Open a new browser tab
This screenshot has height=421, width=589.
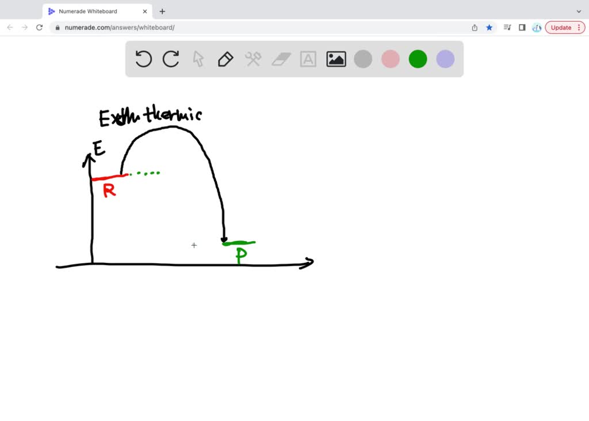pos(162,11)
